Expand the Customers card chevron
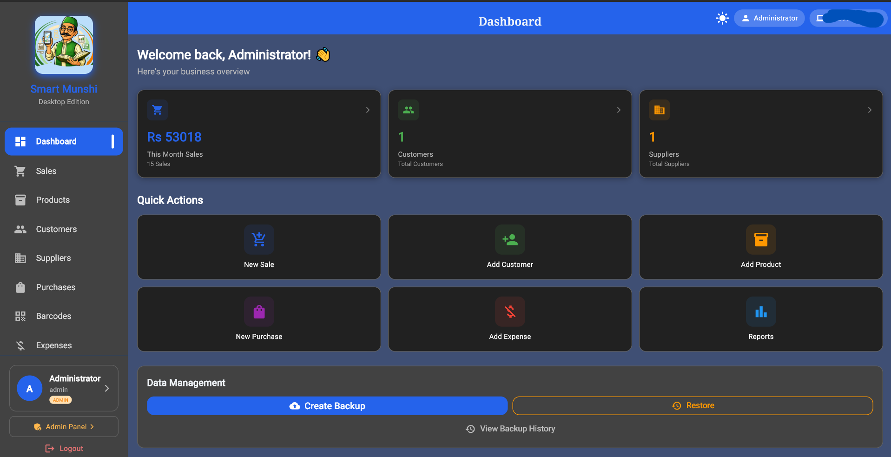Screen dimensions: 891x457 pos(619,110)
